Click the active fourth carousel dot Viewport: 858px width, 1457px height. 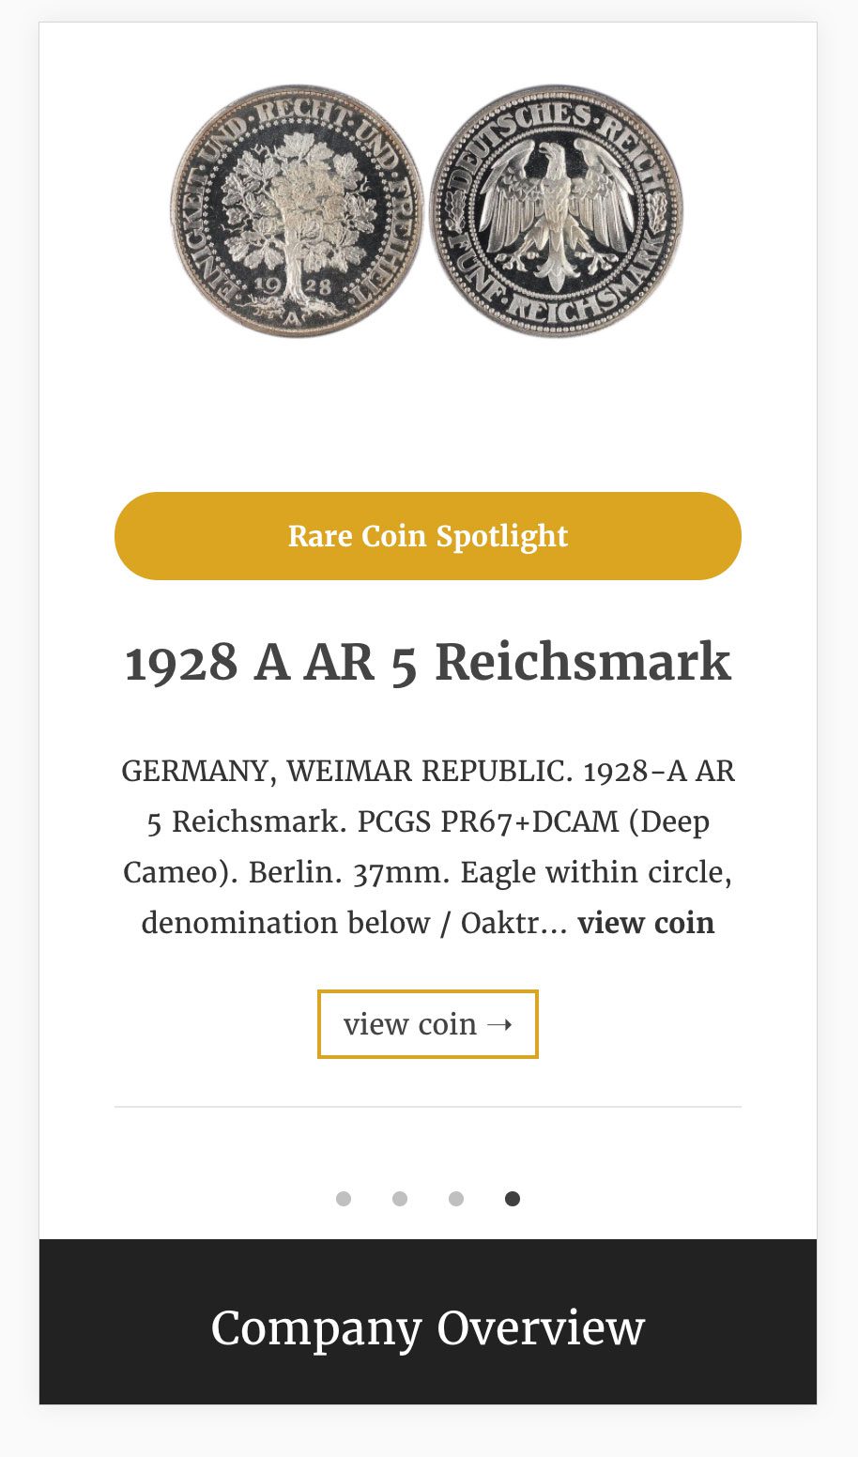pyautogui.click(x=513, y=1199)
